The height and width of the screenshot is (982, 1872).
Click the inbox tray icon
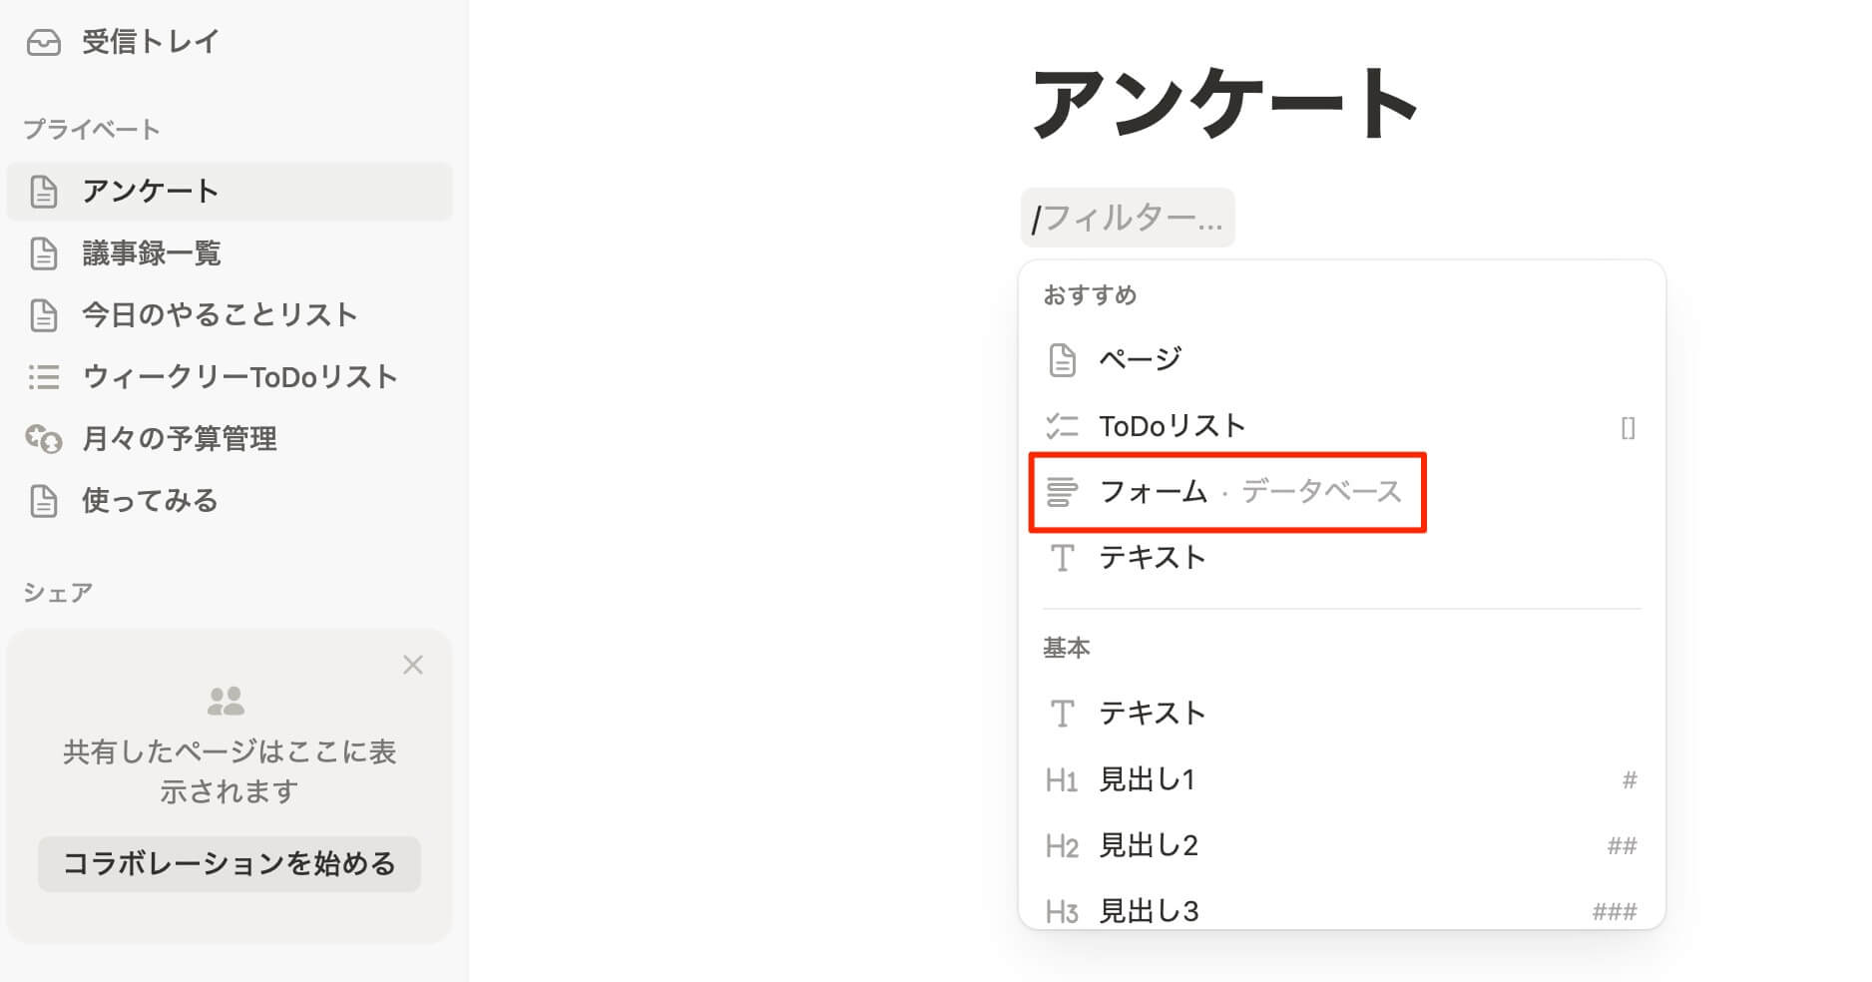(44, 42)
